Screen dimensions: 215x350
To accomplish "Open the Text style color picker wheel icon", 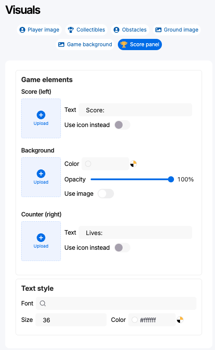I will coord(180,320).
